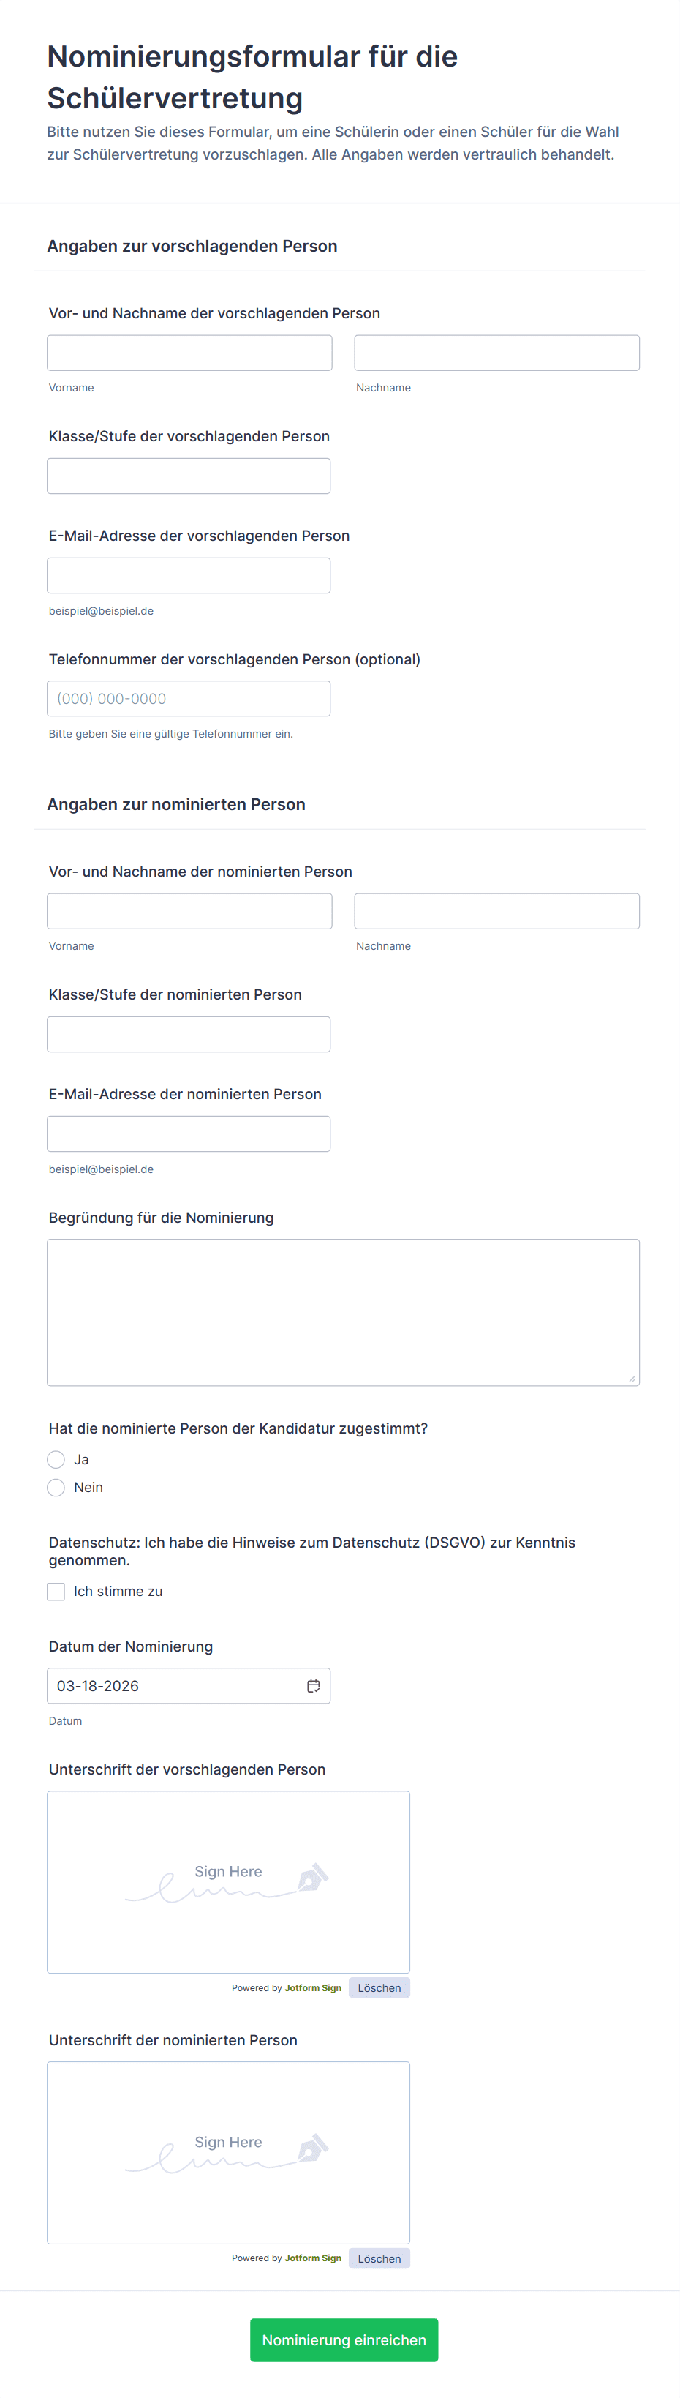Focus the proposer's Klasse/Stufe field
680x2398 pixels.
[x=189, y=476]
